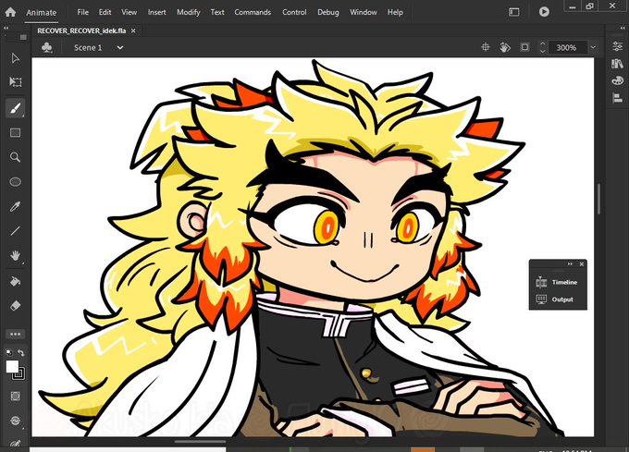The image size is (629, 452).
Task: Click the Test Movie play button
Action: 544,12
